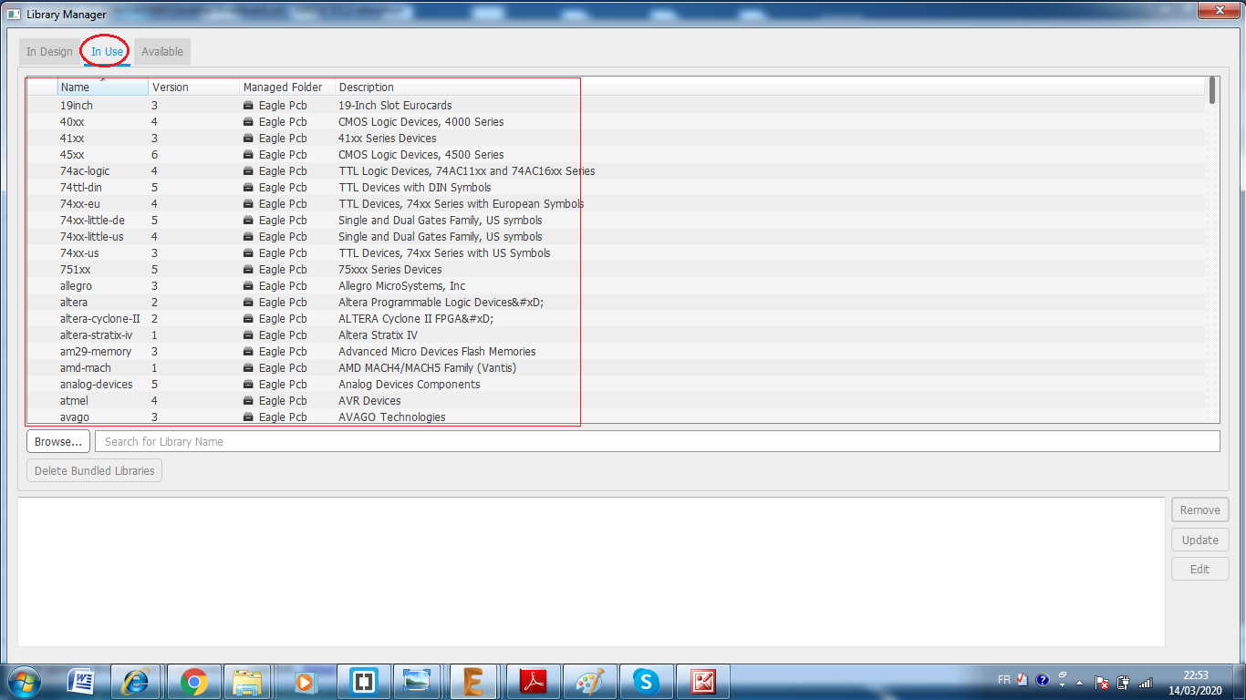
Task: Open Microsoft Word from the taskbar
Action: pyautogui.click(x=80, y=682)
